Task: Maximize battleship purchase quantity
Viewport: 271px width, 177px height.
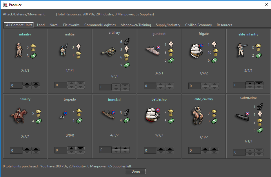Action: point(170,149)
